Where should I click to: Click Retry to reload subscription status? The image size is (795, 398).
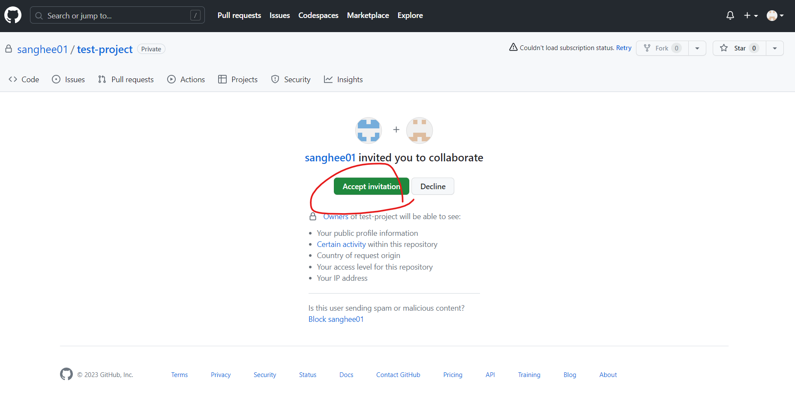(624, 48)
